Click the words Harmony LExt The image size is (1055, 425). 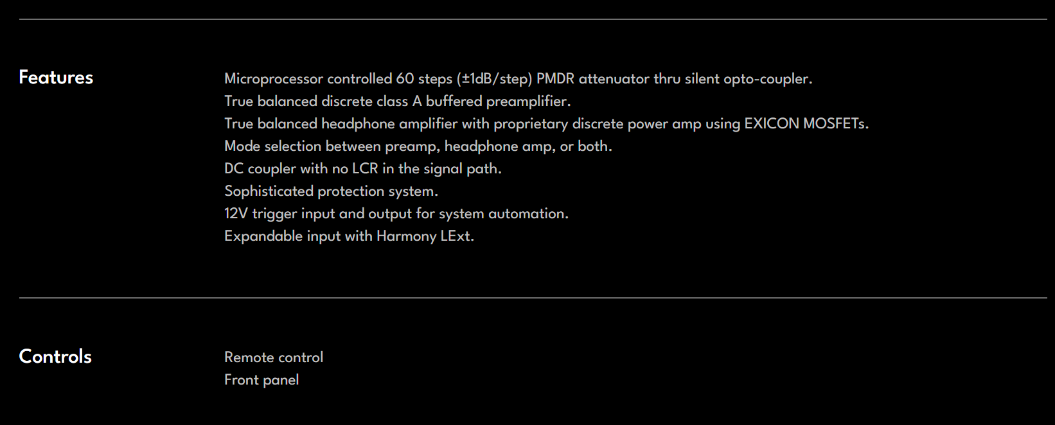point(425,236)
